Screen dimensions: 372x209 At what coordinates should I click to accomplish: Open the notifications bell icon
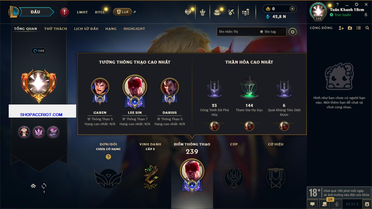pos(366,15)
